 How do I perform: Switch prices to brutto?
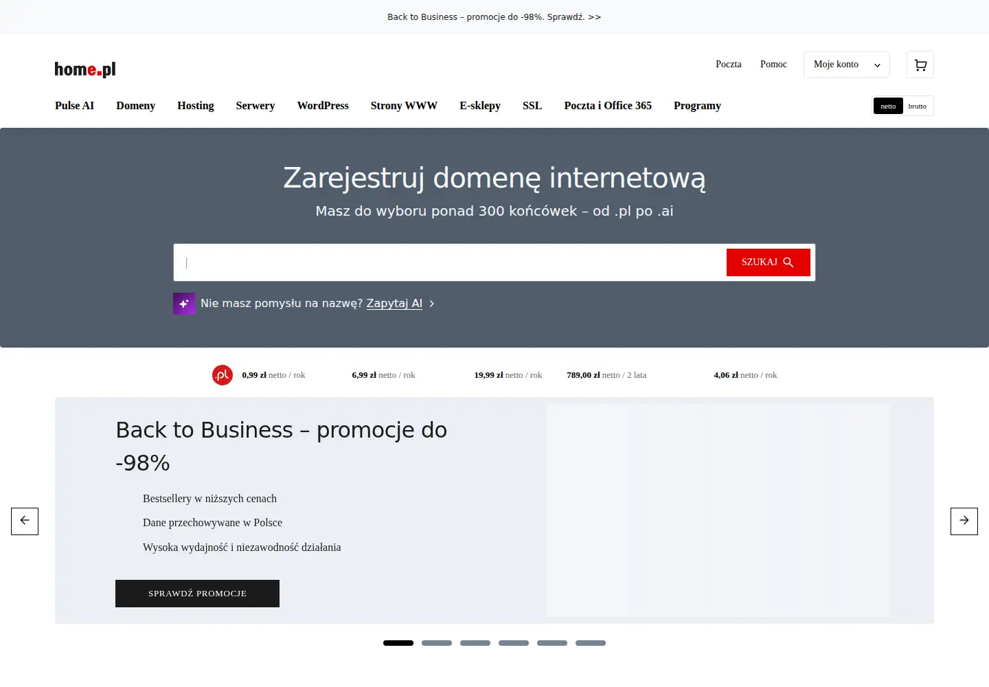[x=918, y=106]
